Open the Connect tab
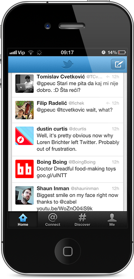Image resolution: width=134 pixels, height=279 pixels. coord(53,219)
